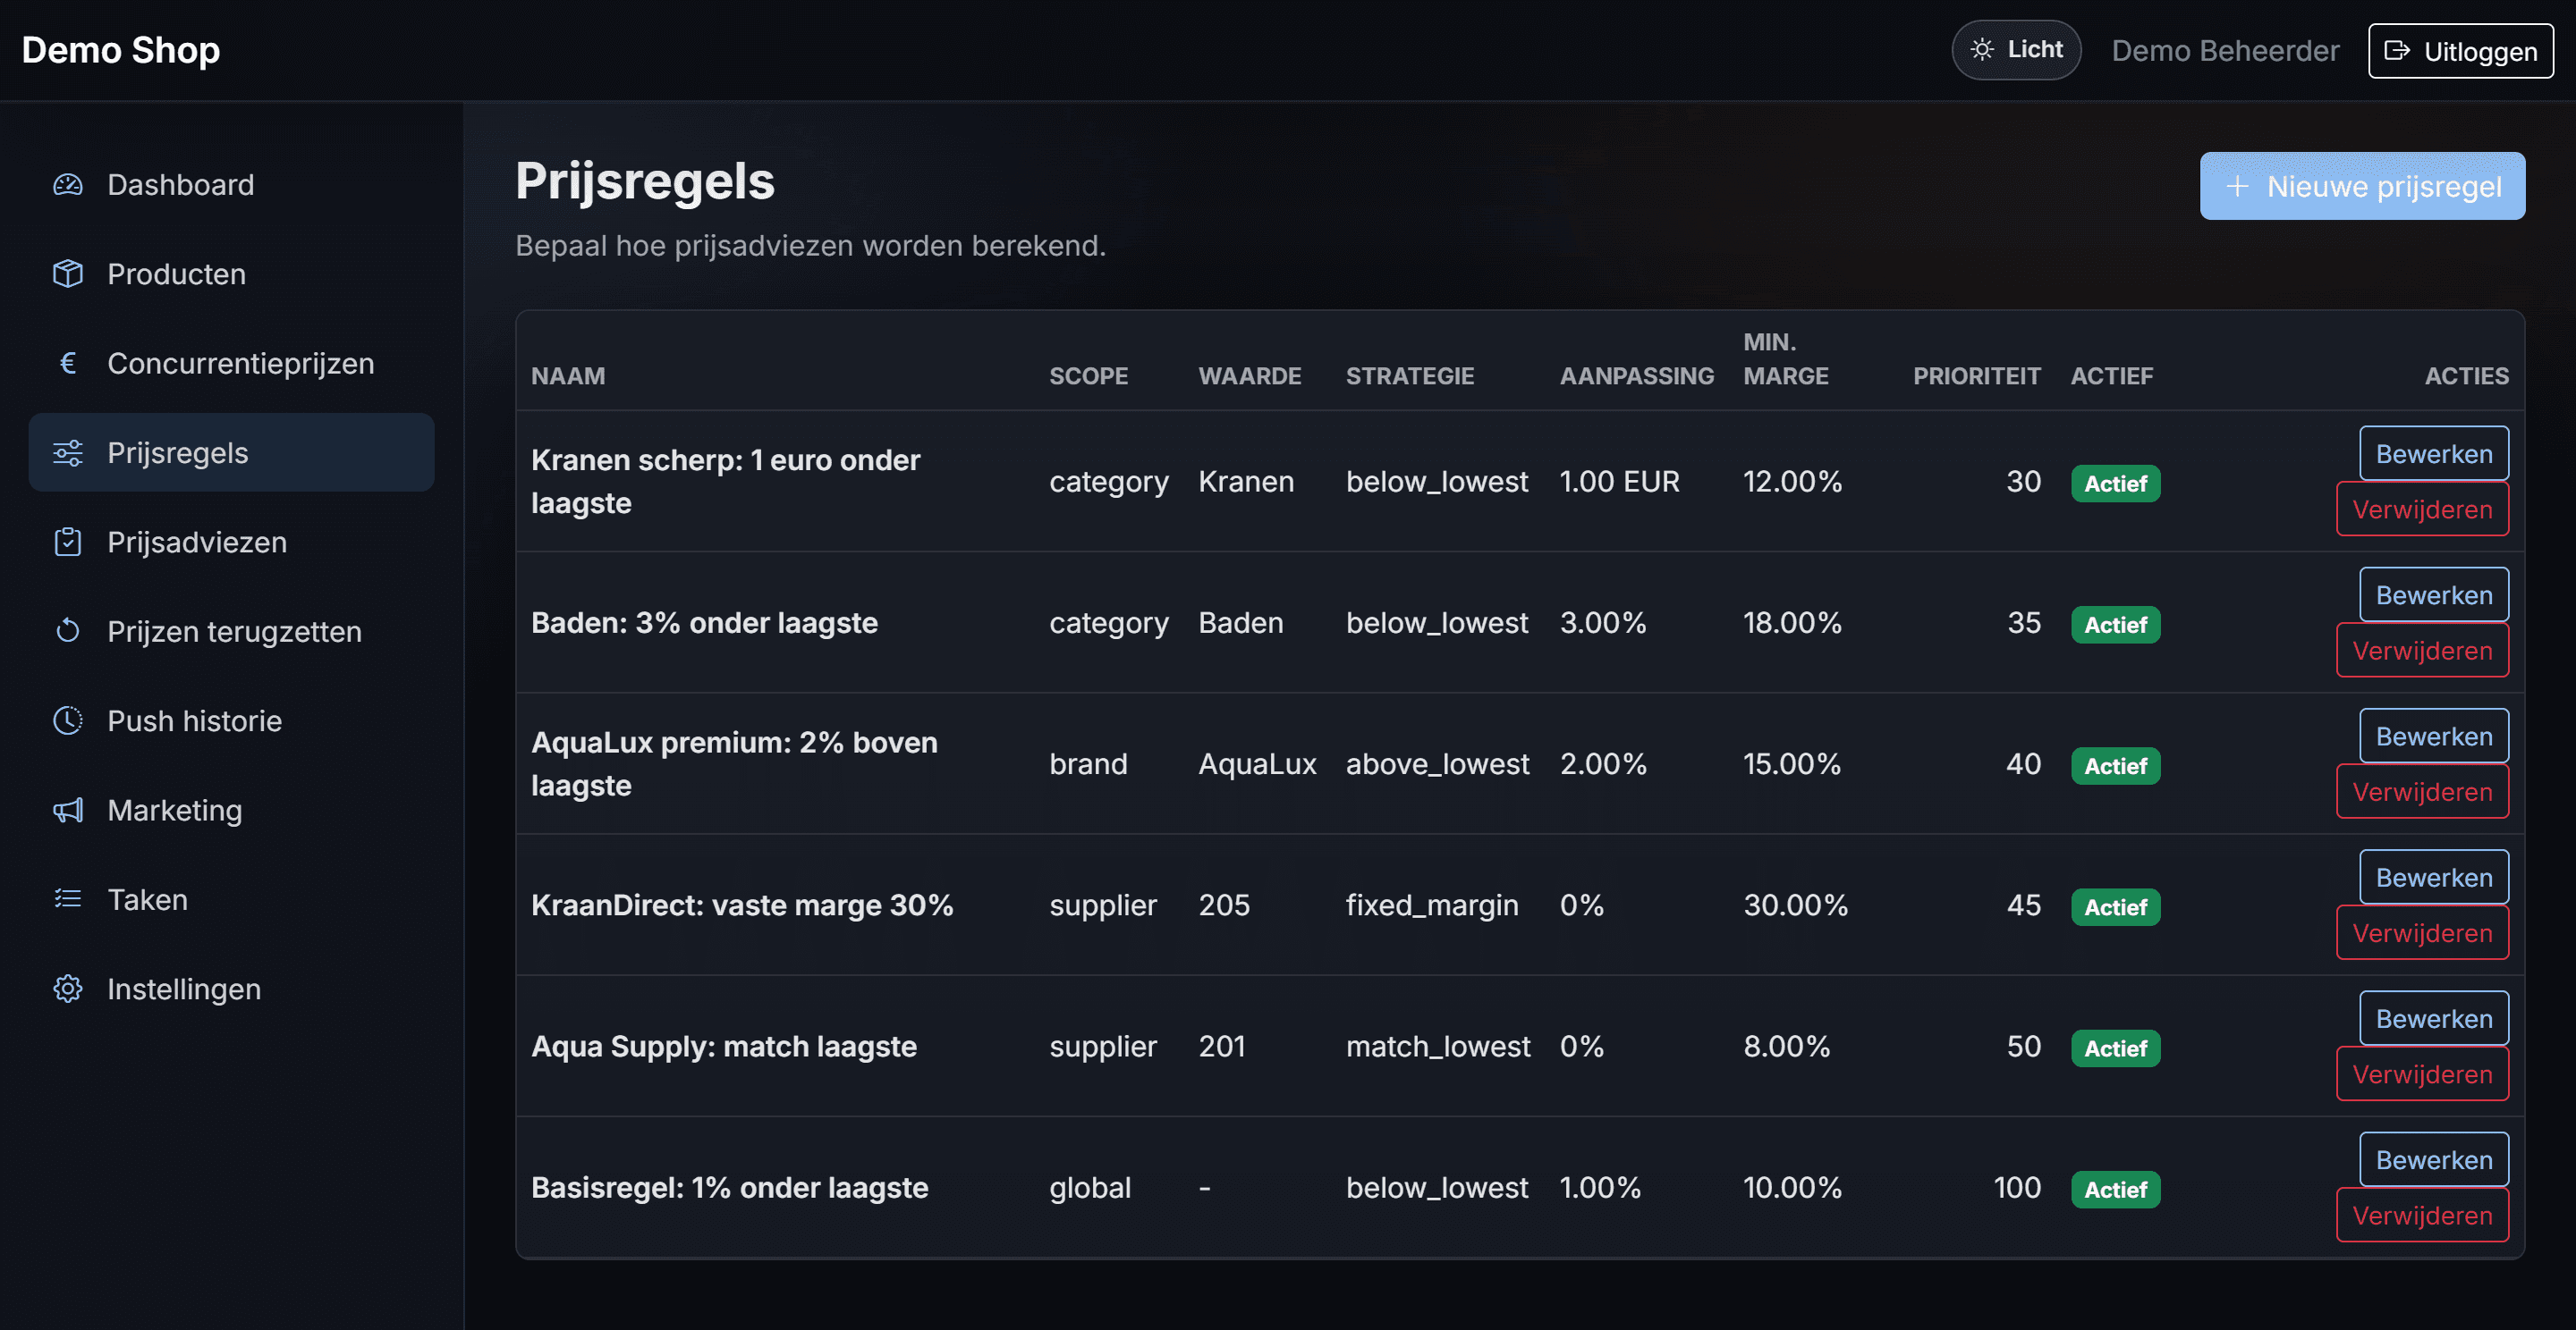This screenshot has width=2576, height=1330.
Task: Click the Taken list icon
Action: pos(68,899)
